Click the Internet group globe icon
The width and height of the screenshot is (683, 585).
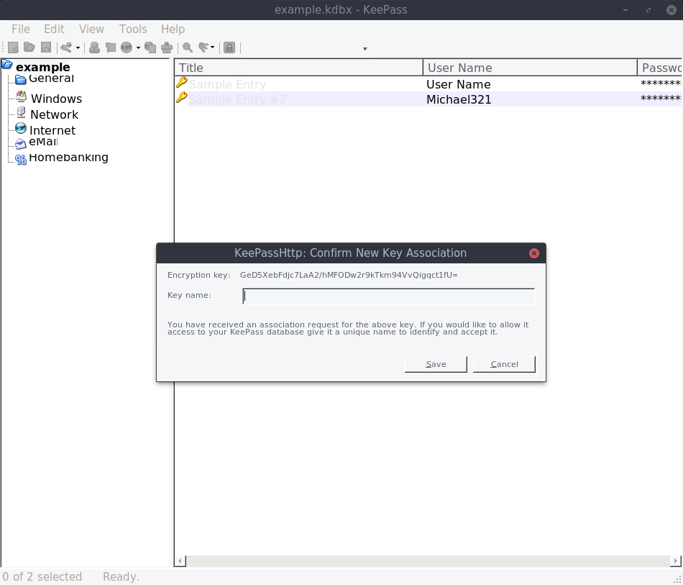point(20,128)
